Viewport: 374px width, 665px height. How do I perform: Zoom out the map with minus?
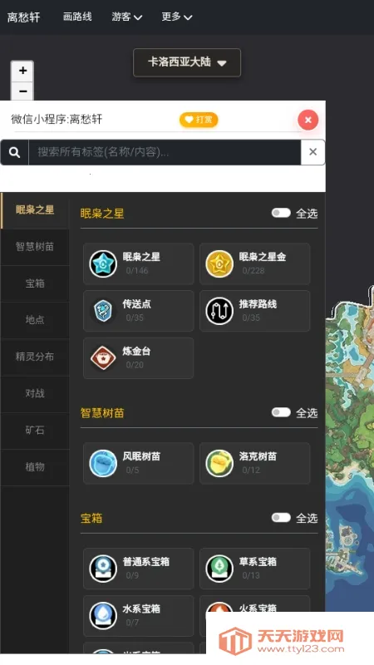tap(22, 91)
